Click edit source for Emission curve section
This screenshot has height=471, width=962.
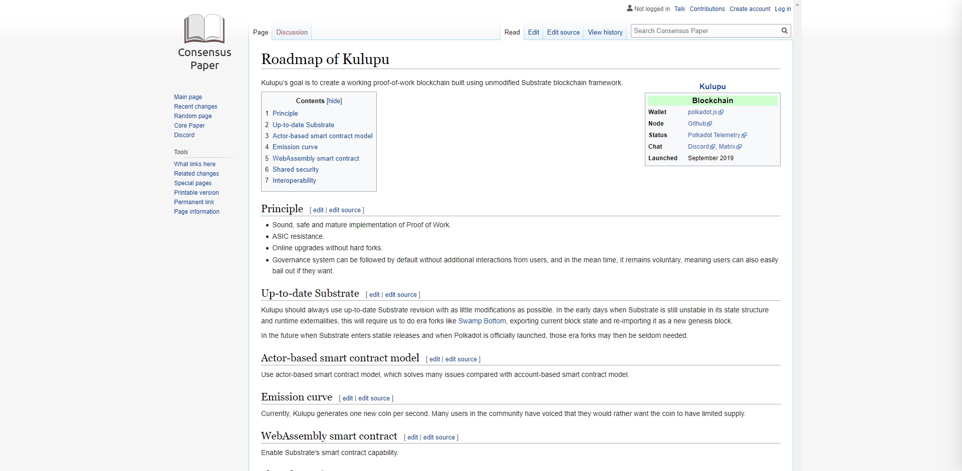coord(374,398)
